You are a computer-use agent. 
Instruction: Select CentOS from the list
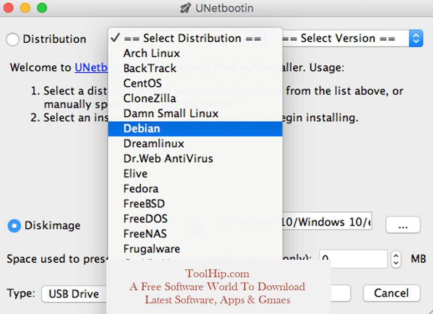click(x=195, y=83)
